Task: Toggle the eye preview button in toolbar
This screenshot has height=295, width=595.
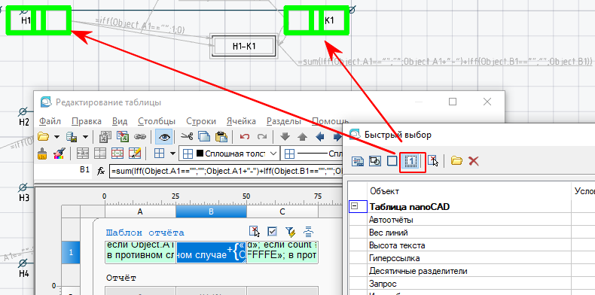Action: [164, 136]
